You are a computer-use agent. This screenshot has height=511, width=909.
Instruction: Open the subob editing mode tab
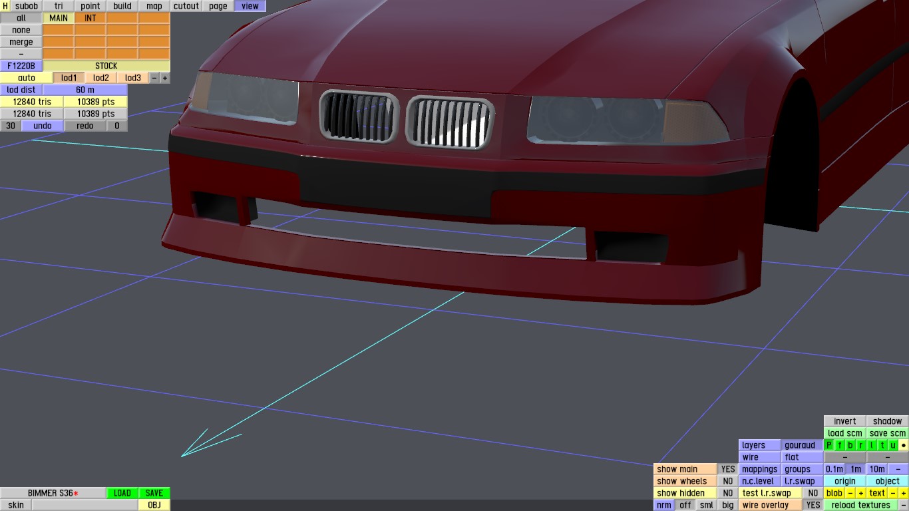pos(27,6)
